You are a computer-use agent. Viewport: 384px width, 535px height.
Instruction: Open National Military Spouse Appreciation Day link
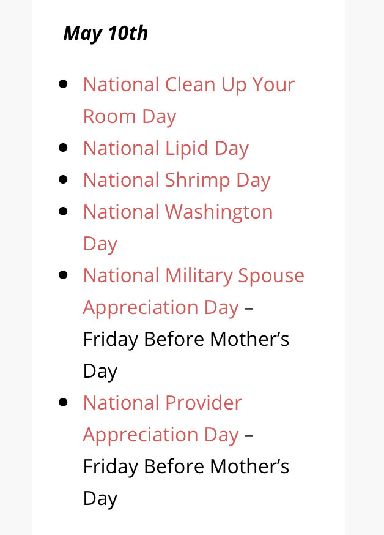194,291
